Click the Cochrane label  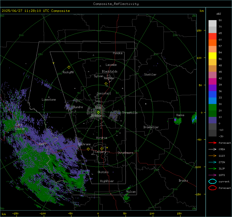[x=84, y=144]
